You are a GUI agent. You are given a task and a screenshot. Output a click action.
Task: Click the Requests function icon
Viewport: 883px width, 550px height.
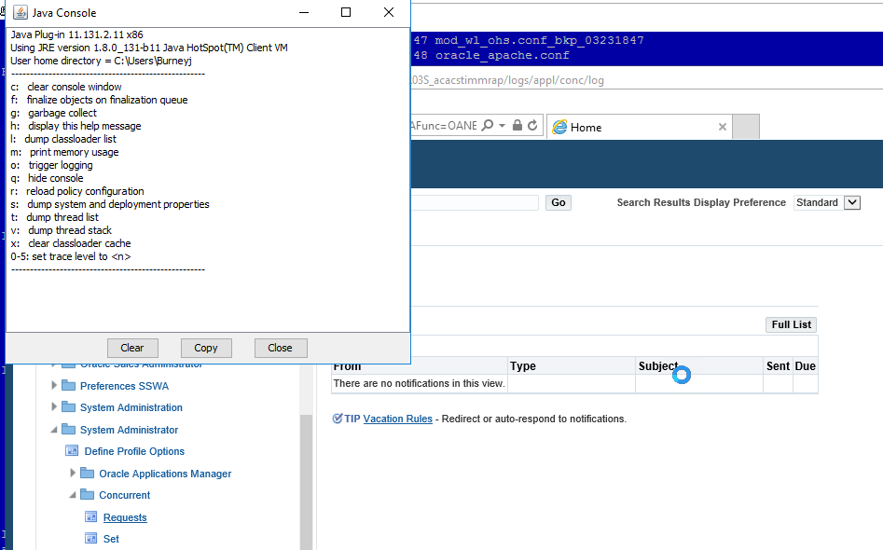click(x=91, y=517)
